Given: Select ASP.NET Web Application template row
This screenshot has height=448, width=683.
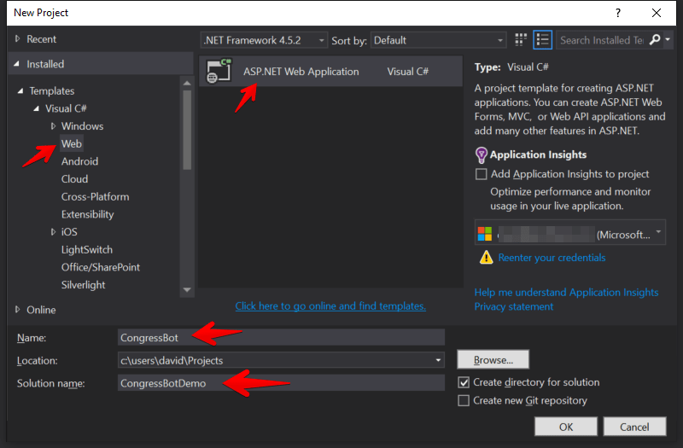Looking at the screenshot, I should click(330, 71).
